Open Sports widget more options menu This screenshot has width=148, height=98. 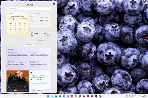coord(50,29)
